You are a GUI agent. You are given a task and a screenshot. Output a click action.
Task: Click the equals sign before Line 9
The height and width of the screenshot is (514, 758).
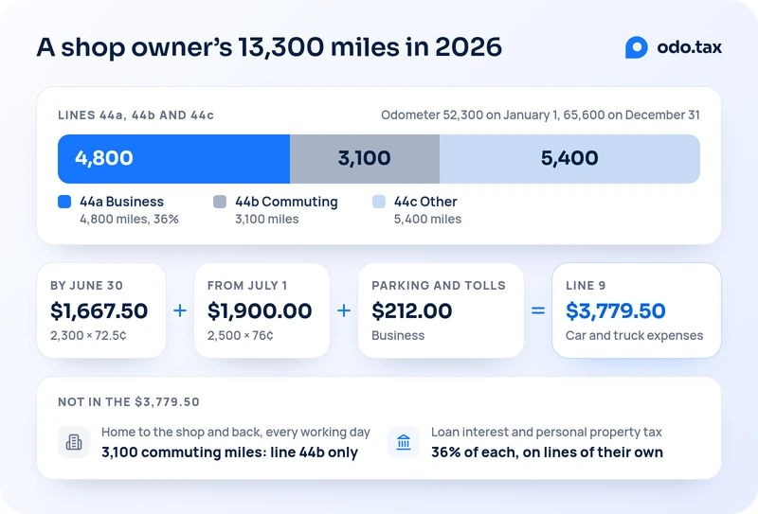pos(538,310)
